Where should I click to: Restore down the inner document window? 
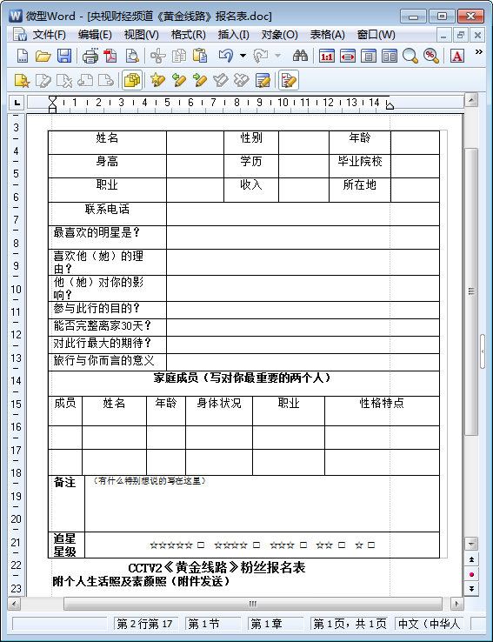tap(461, 35)
